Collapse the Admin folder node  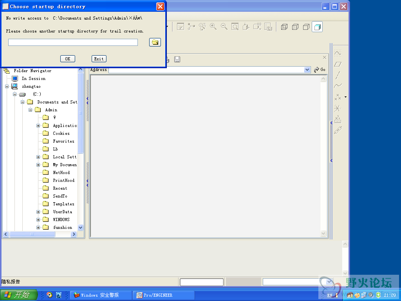(x=30, y=110)
